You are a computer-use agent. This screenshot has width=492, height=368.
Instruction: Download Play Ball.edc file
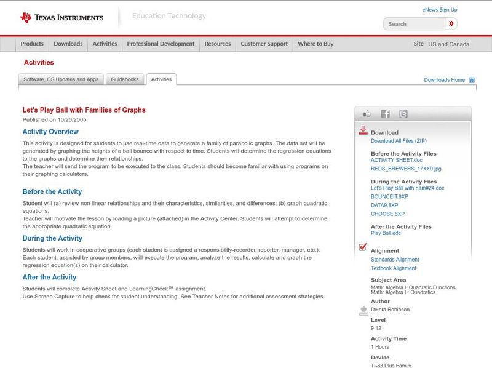386,233
